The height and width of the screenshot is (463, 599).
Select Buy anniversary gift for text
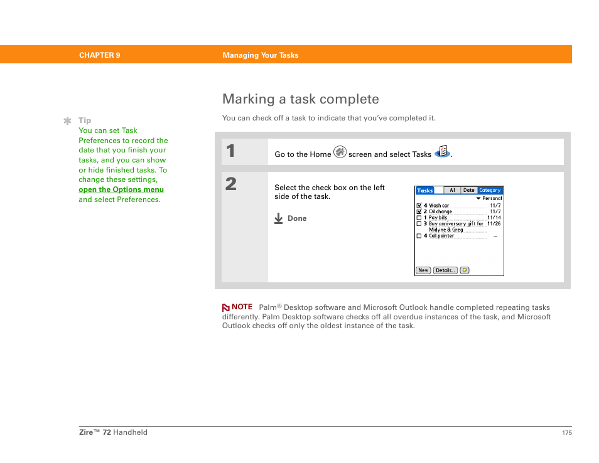coord(456,224)
